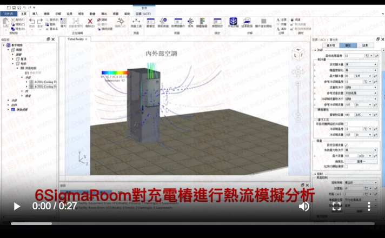Click the A annotation icon in ribbon
The image size is (385, 238).
point(278,19)
